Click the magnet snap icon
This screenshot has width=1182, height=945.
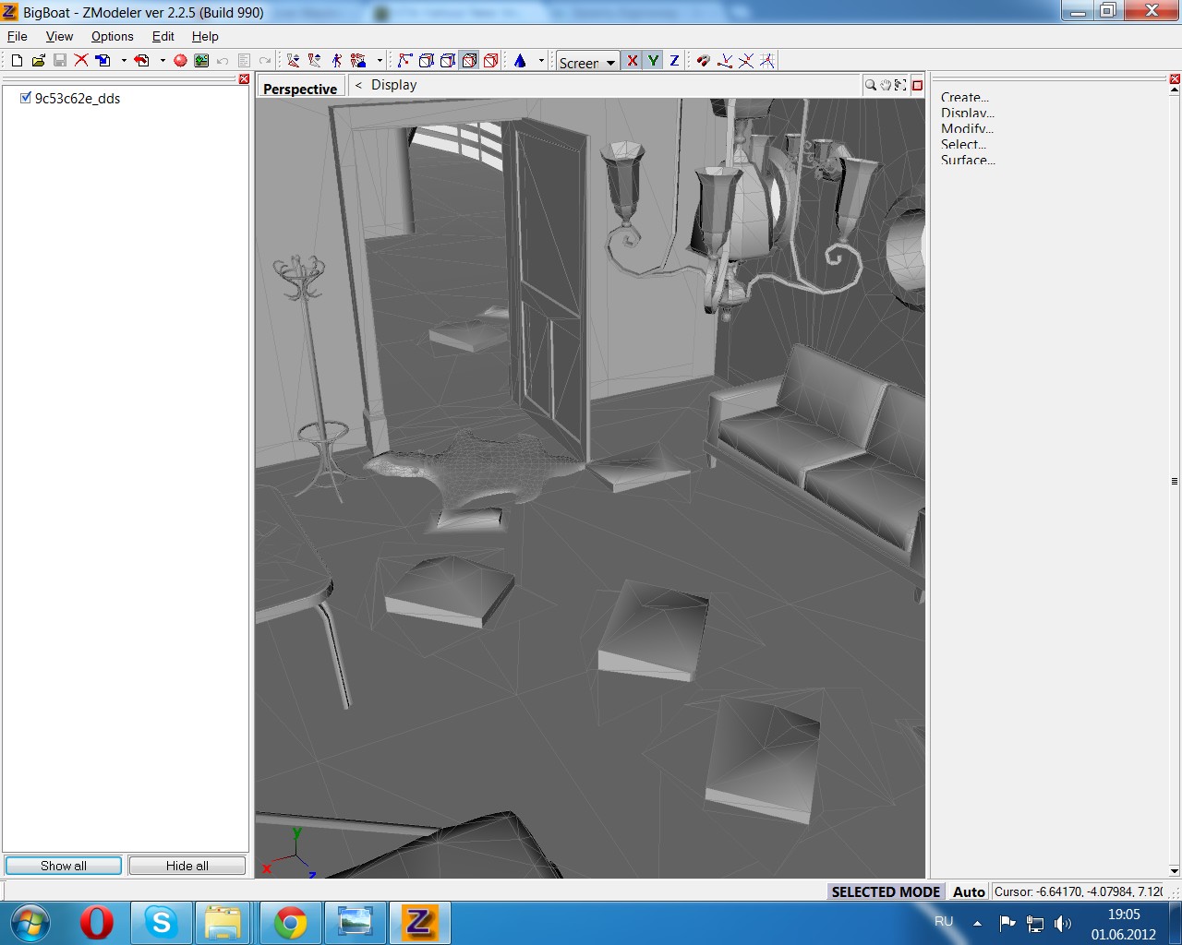pyautogui.click(x=704, y=61)
